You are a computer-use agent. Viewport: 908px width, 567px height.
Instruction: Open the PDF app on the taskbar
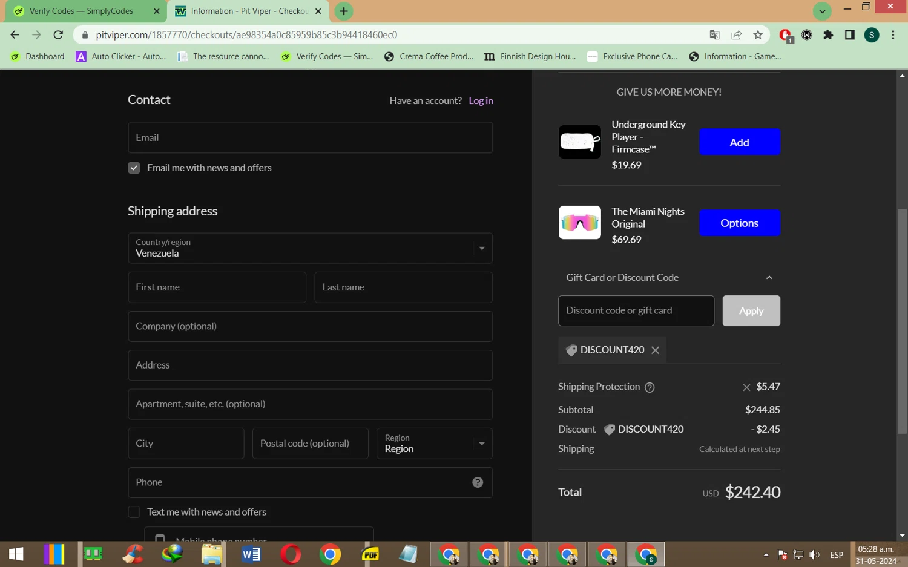(x=370, y=554)
